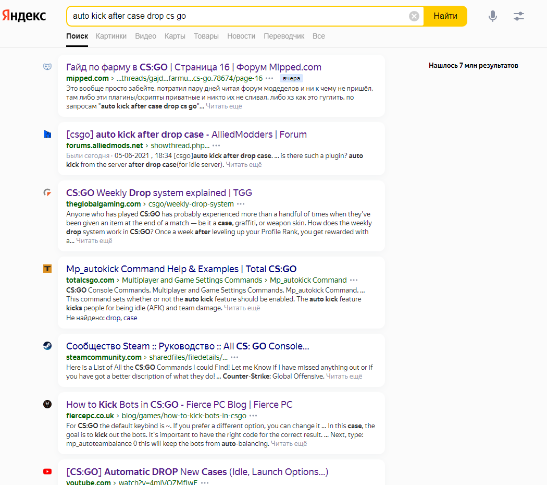Open options dots for totalcsgo.com result
Image resolution: width=547 pixels, height=485 pixels.
[354, 280]
